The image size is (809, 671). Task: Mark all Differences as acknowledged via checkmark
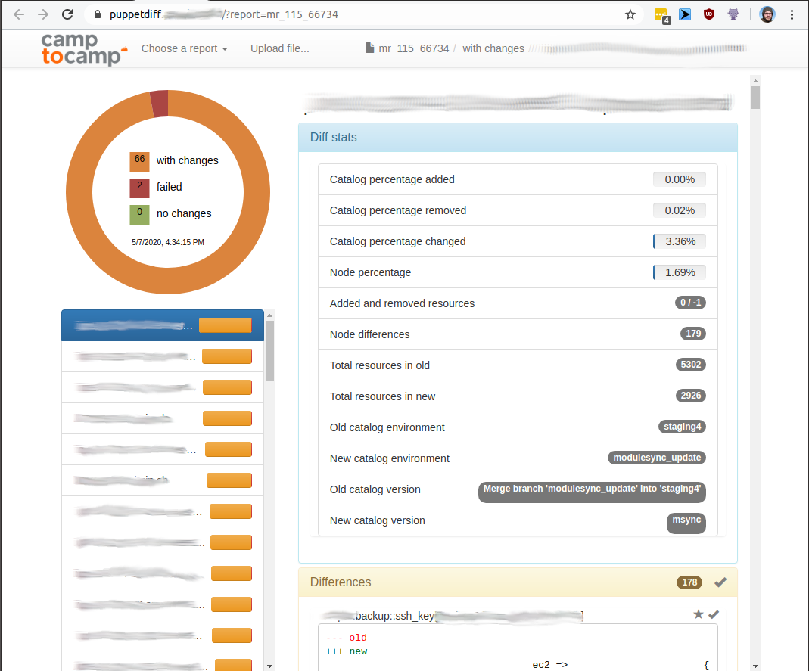pyautogui.click(x=720, y=582)
